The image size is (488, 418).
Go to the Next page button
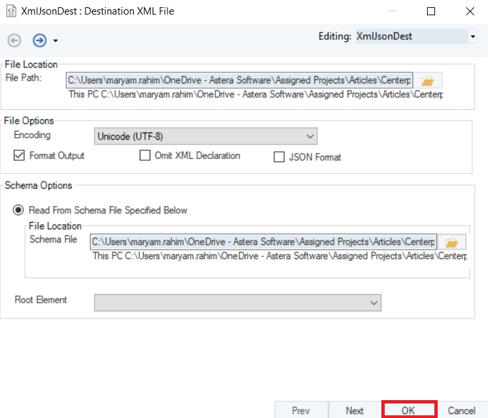coord(355,410)
